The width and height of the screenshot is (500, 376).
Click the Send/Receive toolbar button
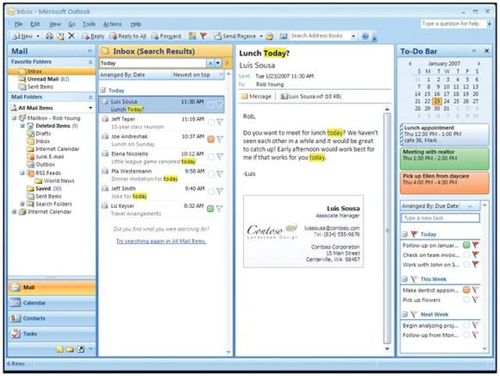tap(235, 36)
